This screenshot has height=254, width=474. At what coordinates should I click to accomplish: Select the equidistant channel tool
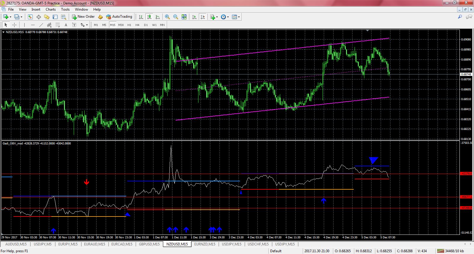point(49,25)
